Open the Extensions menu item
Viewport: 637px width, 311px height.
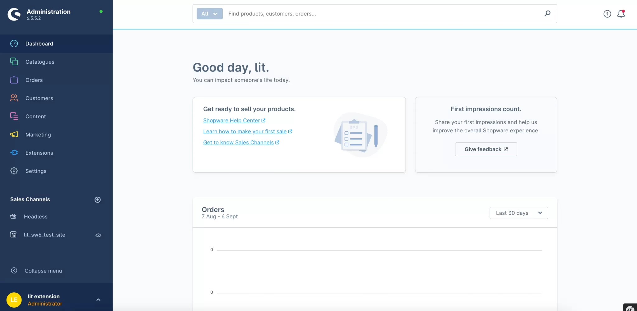[39, 153]
